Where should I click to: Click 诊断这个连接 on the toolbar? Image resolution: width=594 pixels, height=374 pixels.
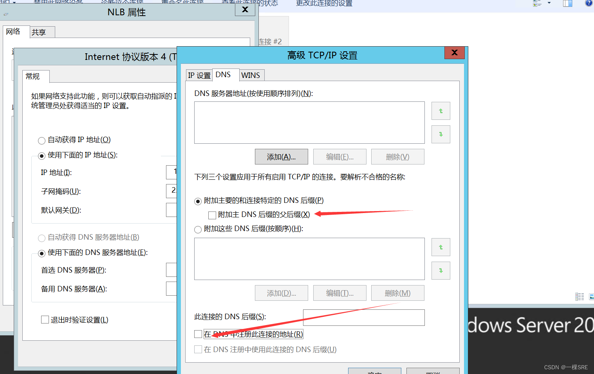click(x=121, y=2)
